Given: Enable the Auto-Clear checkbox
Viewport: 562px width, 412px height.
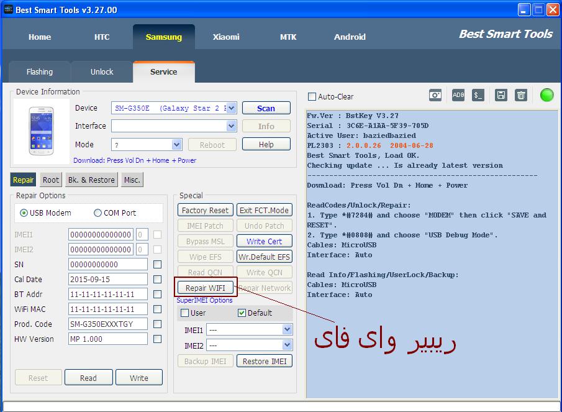Looking at the screenshot, I should (312, 97).
